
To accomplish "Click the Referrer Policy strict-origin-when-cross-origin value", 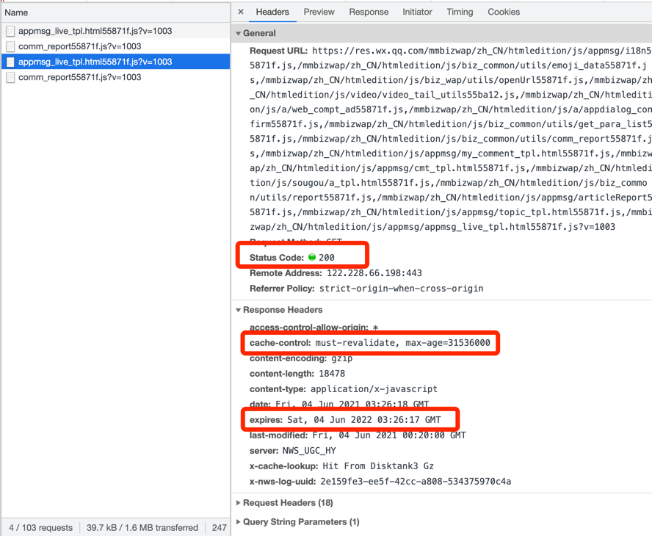I will tap(402, 289).
